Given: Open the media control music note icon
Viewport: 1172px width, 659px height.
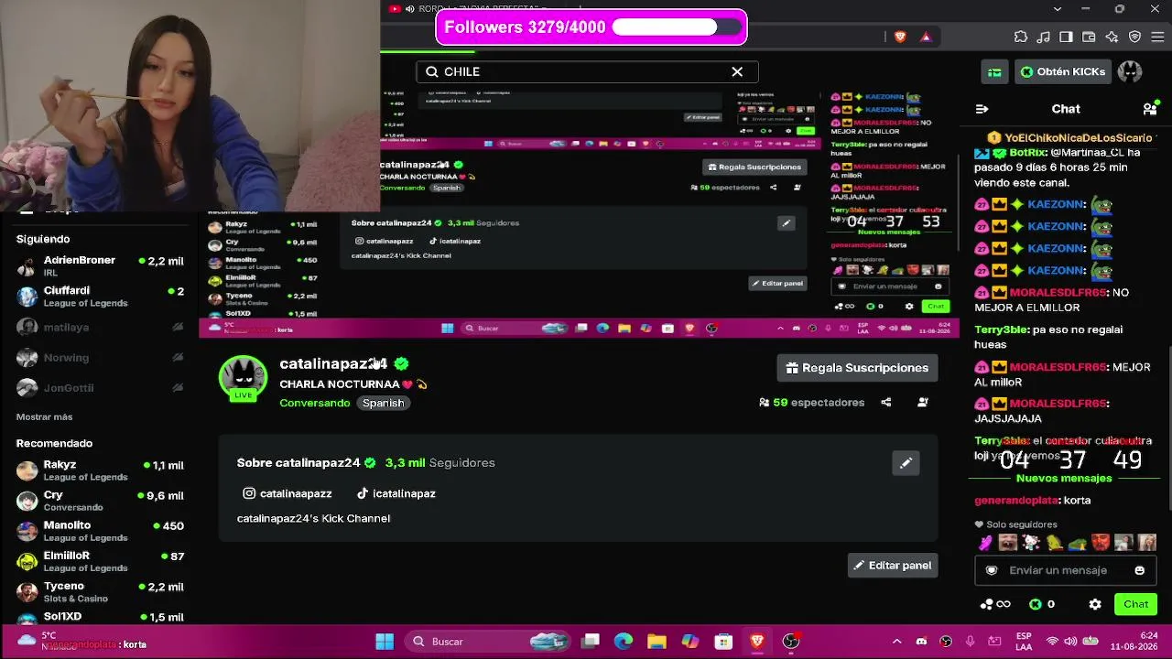Looking at the screenshot, I should tap(1044, 37).
